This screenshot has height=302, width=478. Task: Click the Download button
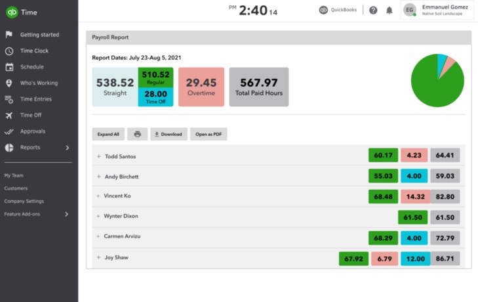point(169,134)
